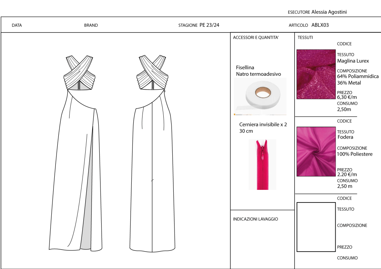Click the back view dress sketch

pyautogui.click(x=153, y=156)
